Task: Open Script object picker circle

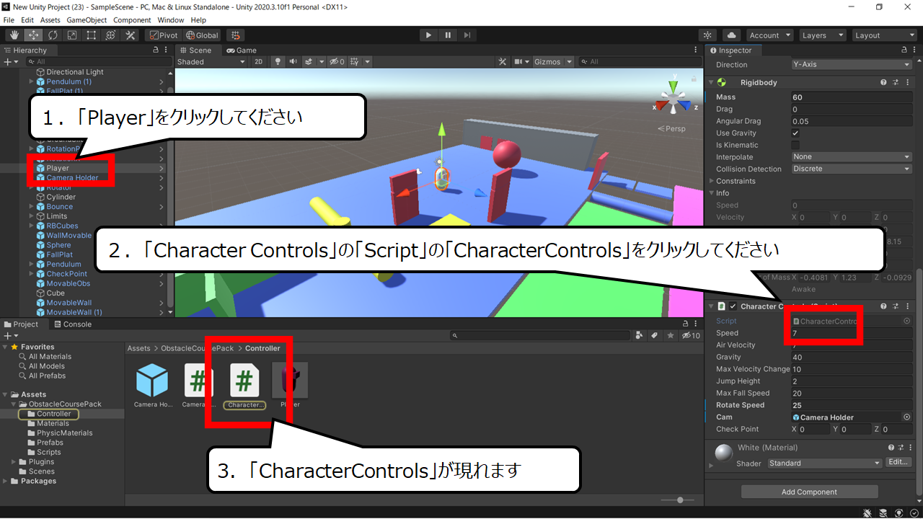Action: (x=906, y=321)
